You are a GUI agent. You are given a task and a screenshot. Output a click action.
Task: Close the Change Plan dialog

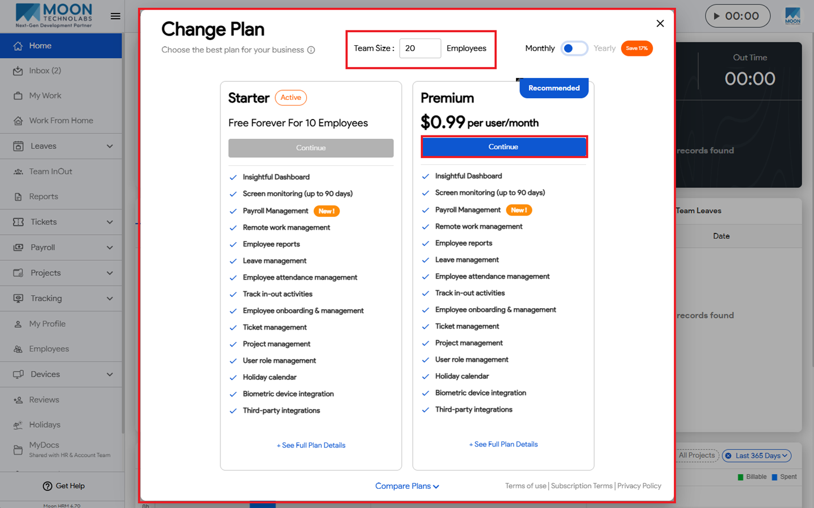click(x=660, y=24)
